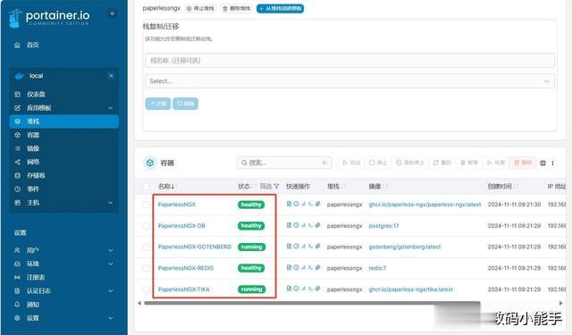Check the PaperlessNGX-GOTENBERG row checkbox
The image size is (572, 335).
tap(147, 247)
